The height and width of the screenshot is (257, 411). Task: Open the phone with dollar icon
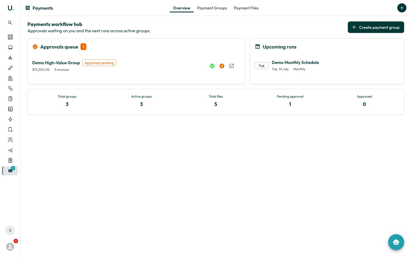(x=10, y=130)
